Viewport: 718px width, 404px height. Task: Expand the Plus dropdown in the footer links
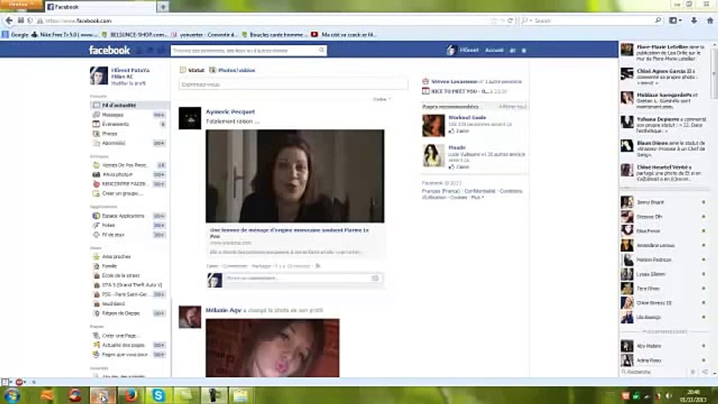click(x=477, y=198)
